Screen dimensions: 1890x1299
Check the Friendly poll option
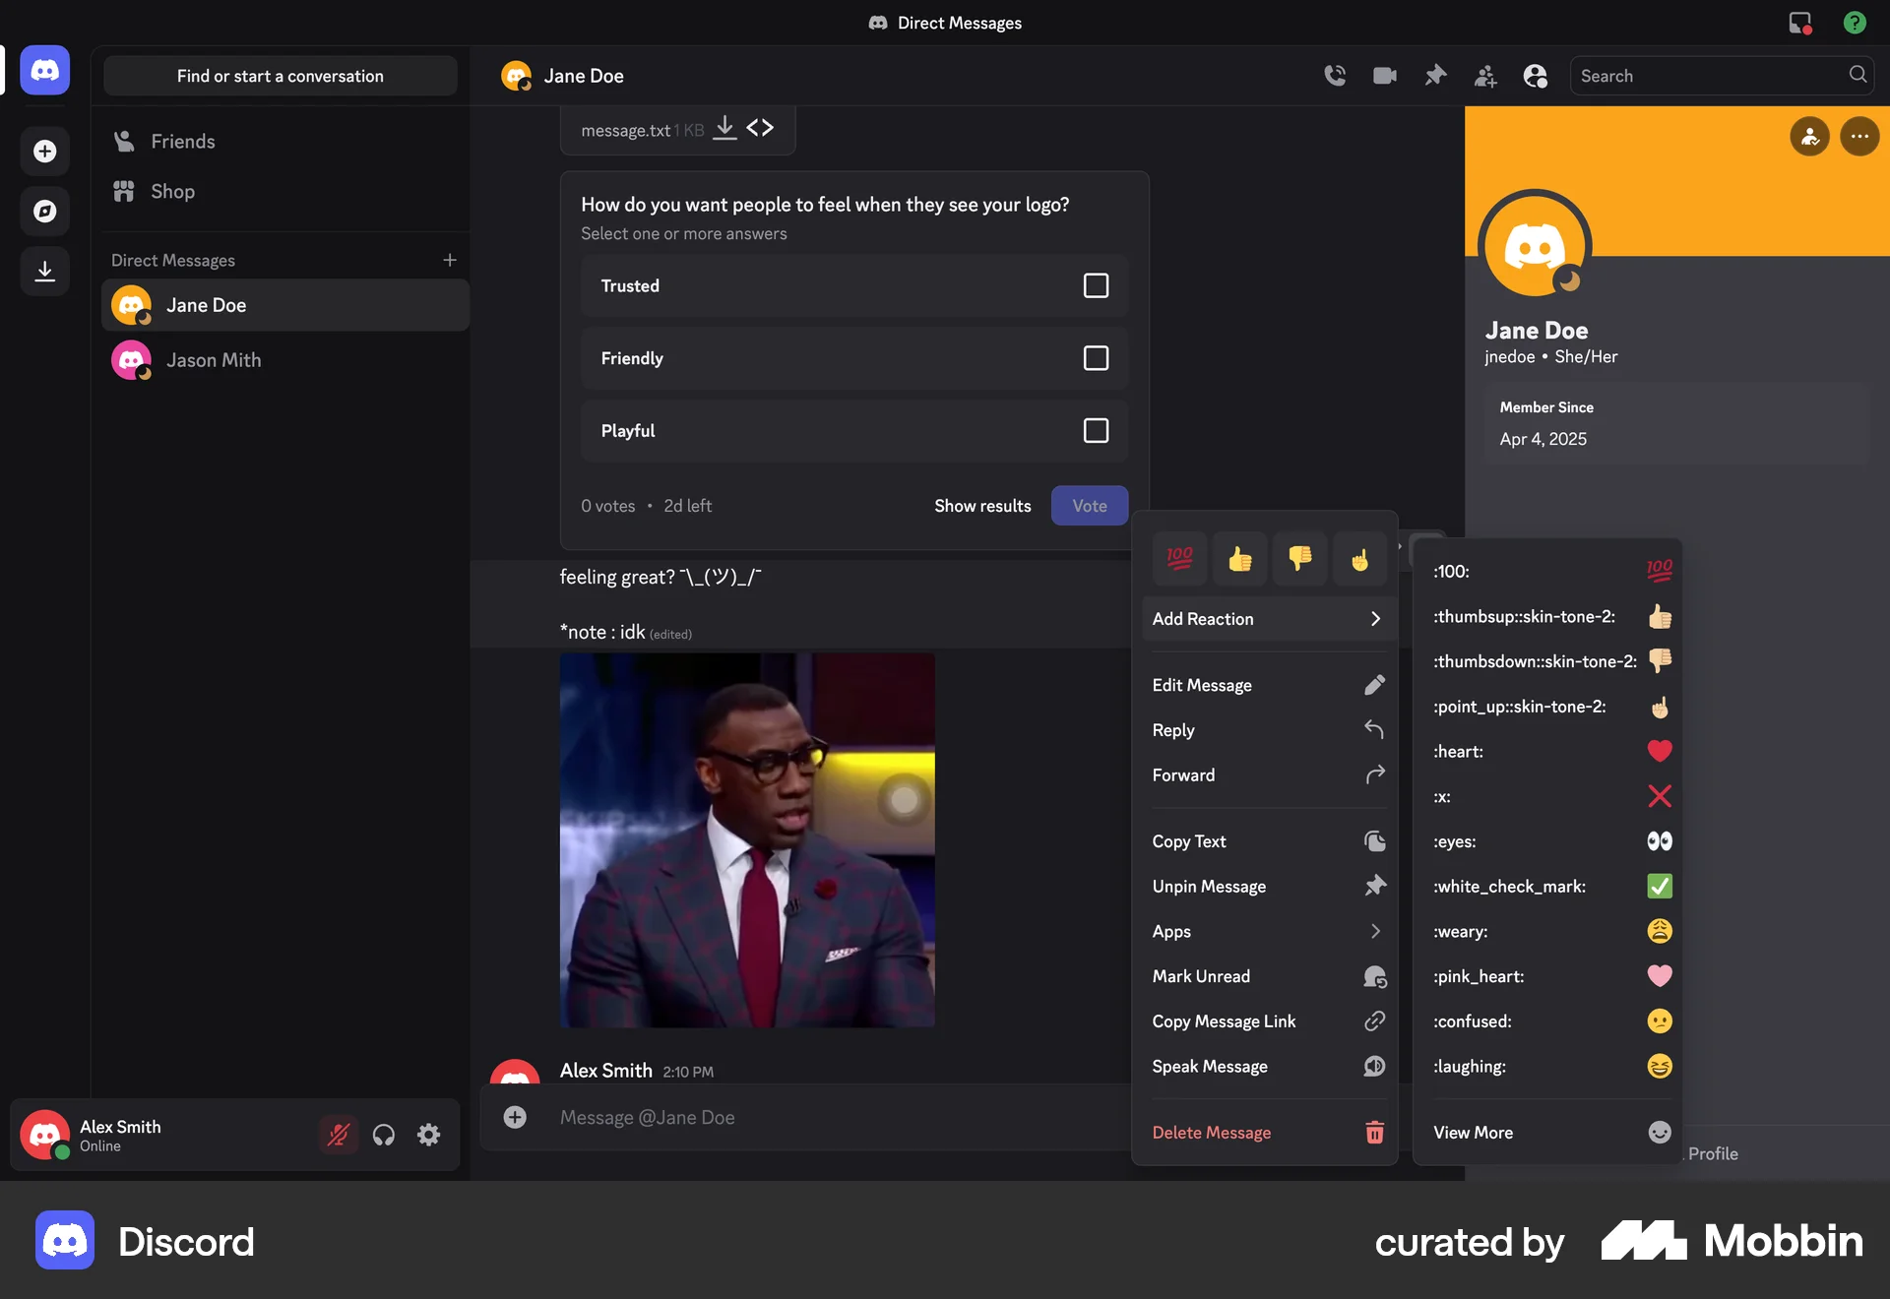click(x=1095, y=357)
